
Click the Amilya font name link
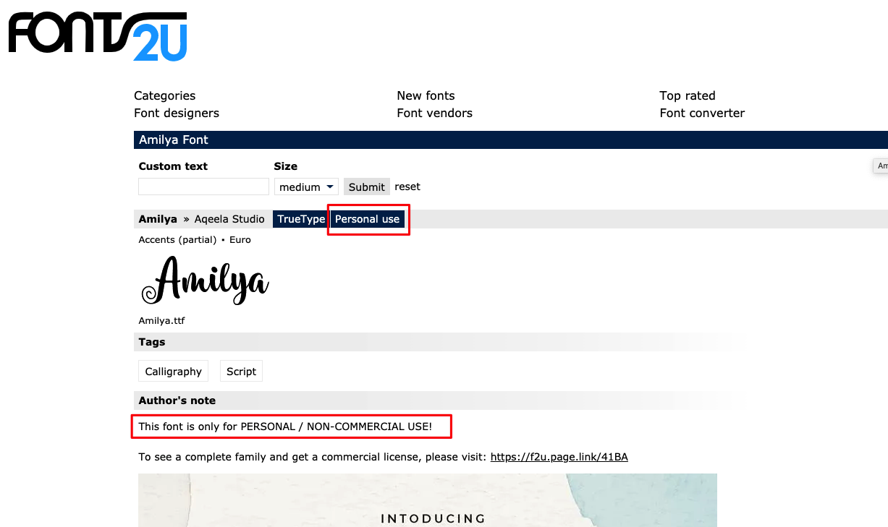click(x=158, y=219)
